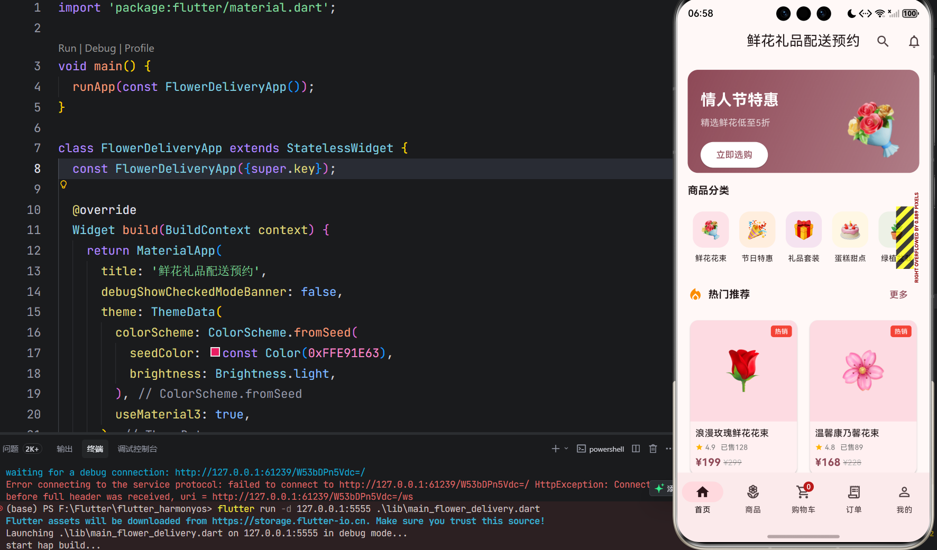Switch to the 输出 panel tab

point(64,449)
